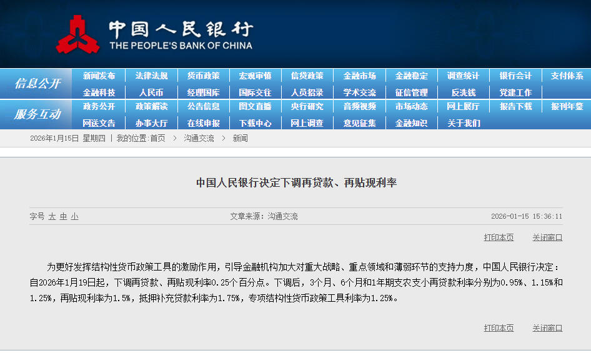Click 关闭窗口 below the article text
Screen dimensions: 591x353
click(547, 328)
